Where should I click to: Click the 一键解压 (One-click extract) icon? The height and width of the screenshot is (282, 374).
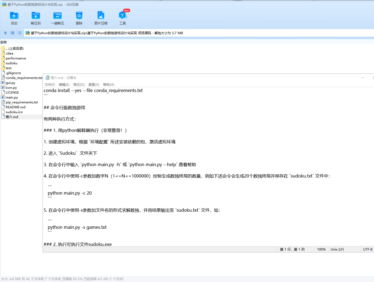57,15
